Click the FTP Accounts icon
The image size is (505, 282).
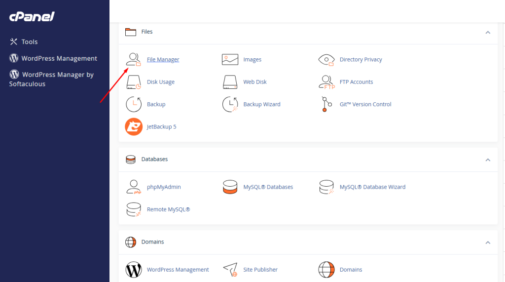pyautogui.click(x=326, y=82)
